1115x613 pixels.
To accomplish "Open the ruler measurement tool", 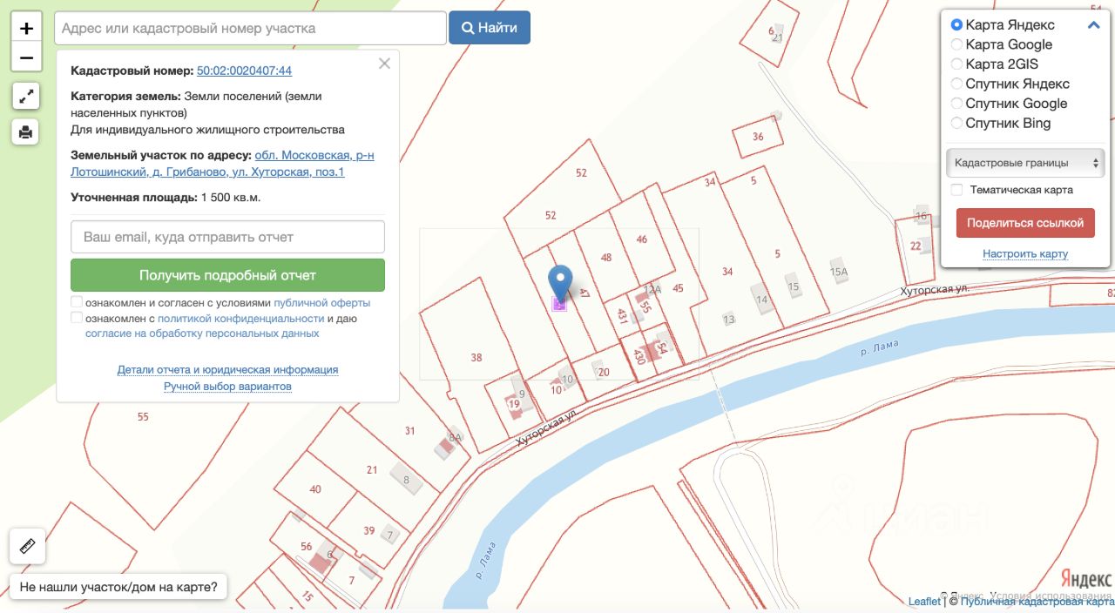I will [27, 547].
